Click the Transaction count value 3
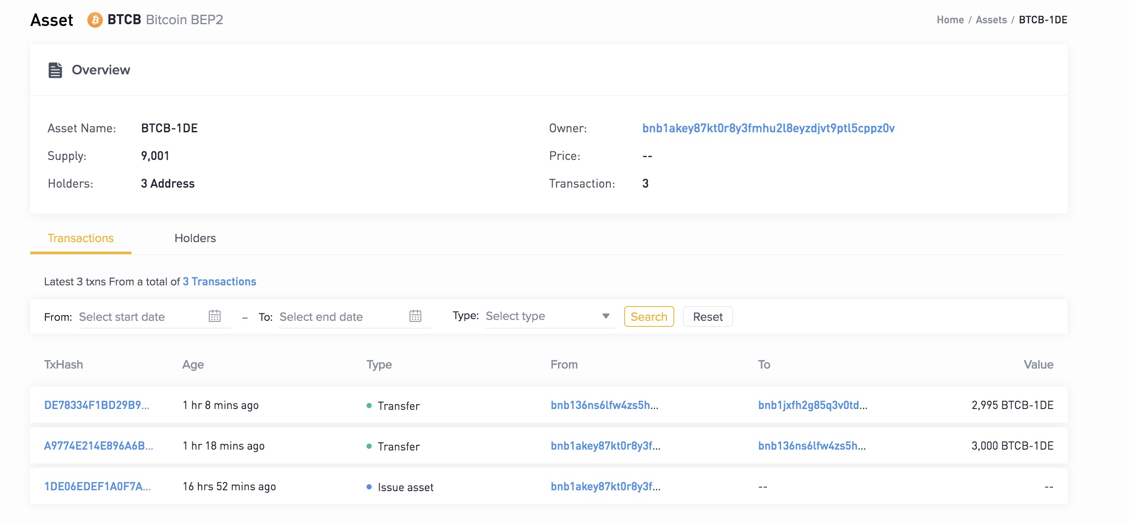Image resolution: width=1129 pixels, height=524 pixels. (x=645, y=183)
